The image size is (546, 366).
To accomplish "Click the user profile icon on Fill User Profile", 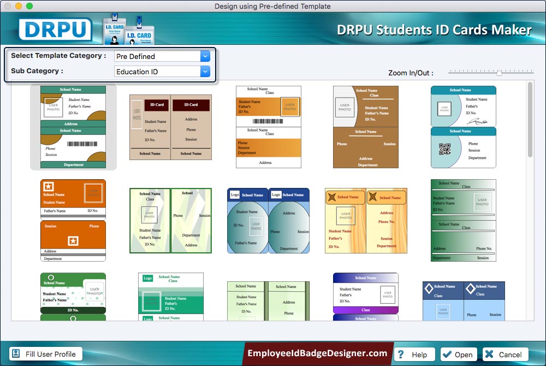I will pos(16,353).
